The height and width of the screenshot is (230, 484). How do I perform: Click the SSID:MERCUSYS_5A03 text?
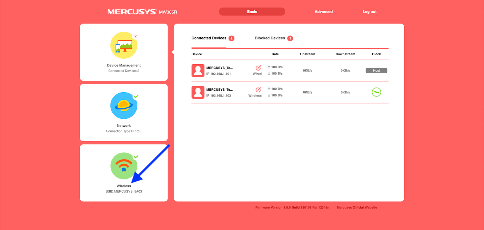[x=124, y=191]
